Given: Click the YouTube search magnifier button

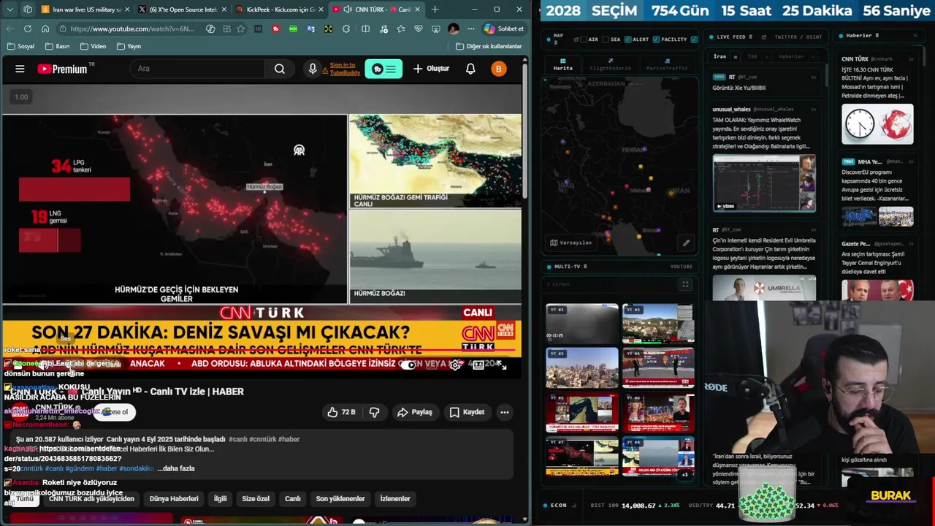Looking at the screenshot, I should (x=280, y=69).
